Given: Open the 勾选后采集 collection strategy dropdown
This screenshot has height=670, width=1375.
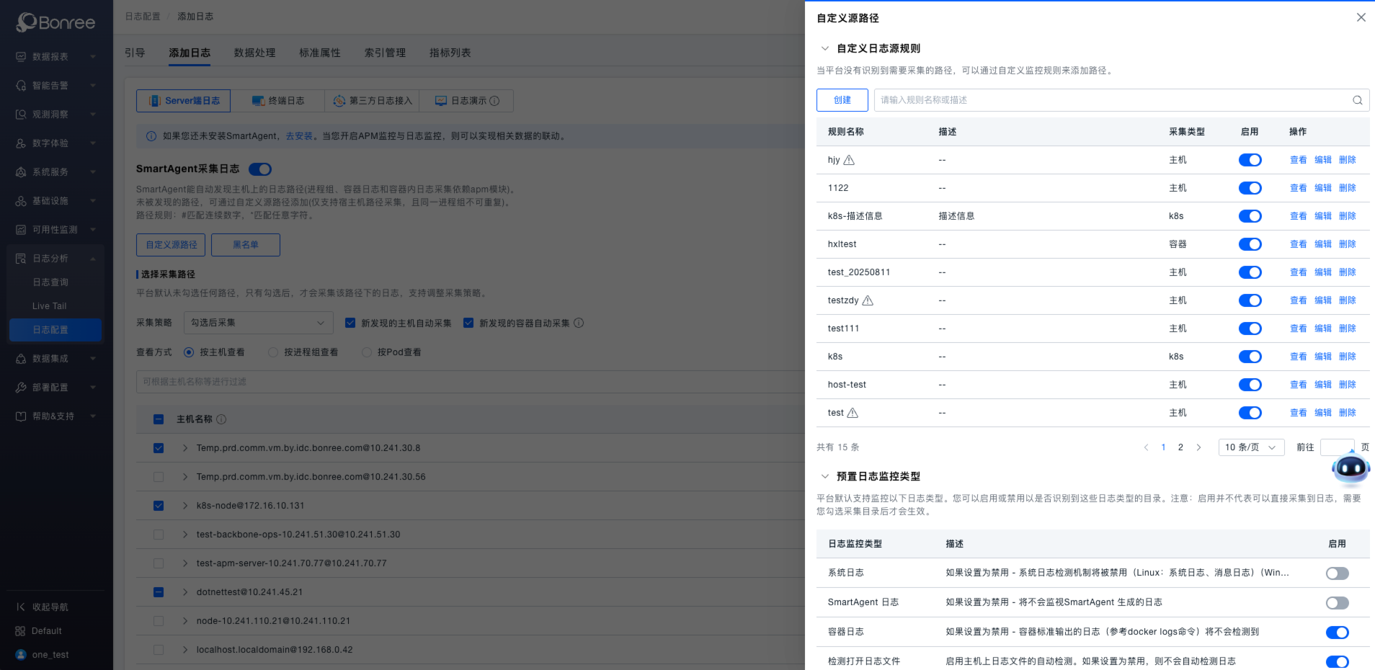Looking at the screenshot, I should pos(258,323).
